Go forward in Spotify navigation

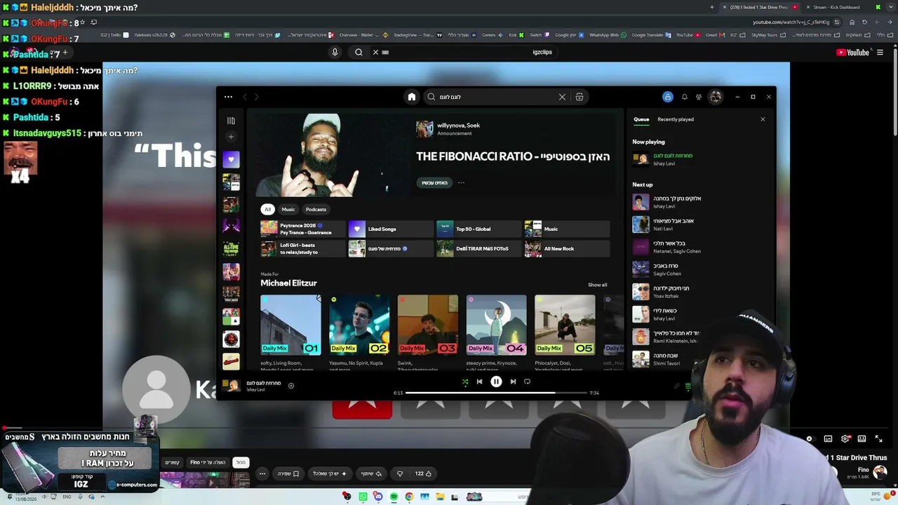[257, 97]
